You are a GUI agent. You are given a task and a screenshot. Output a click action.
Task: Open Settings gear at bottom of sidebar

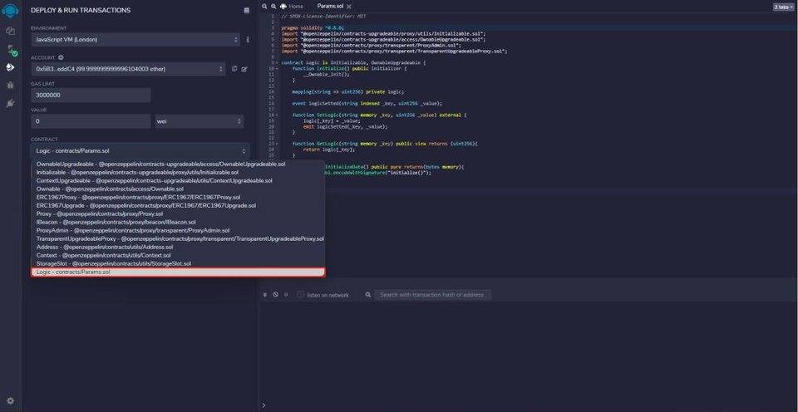(x=10, y=401)
